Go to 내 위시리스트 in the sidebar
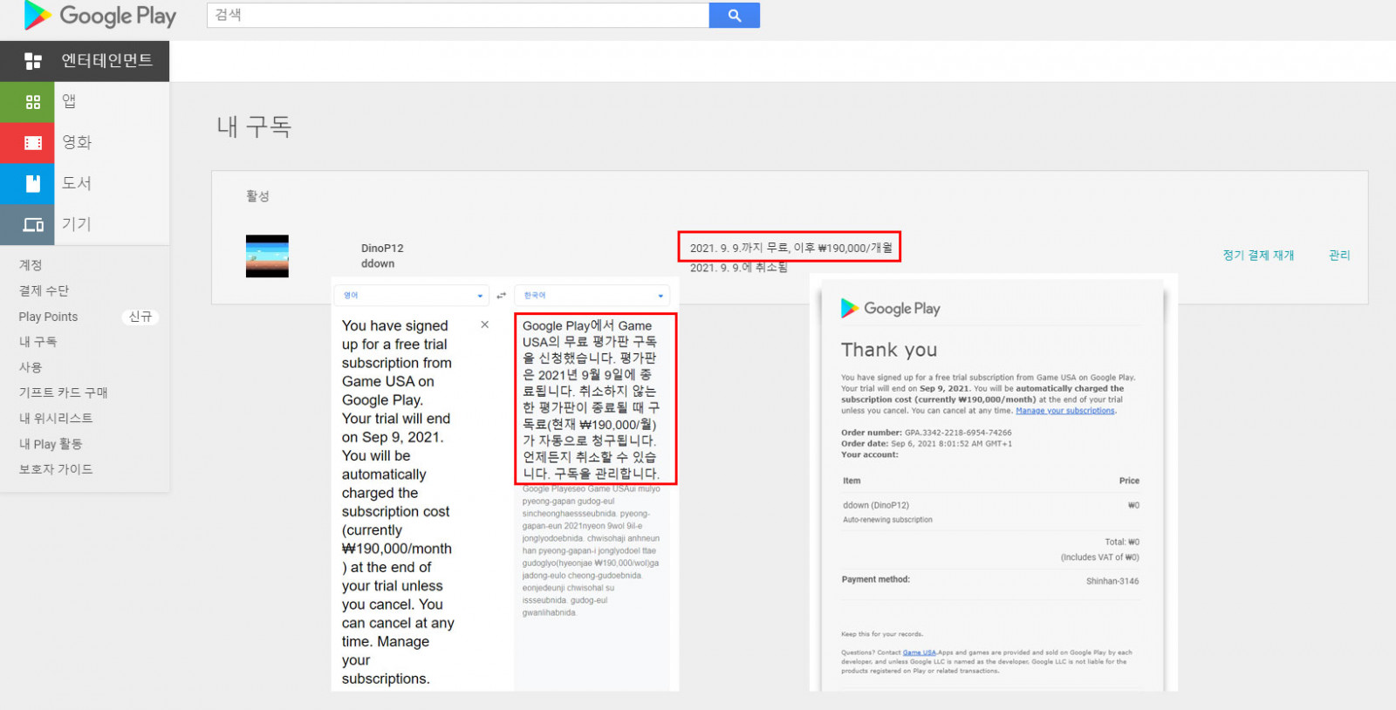Image resolution: width=1396 pixels, height=710 pixels. point(56,418)
